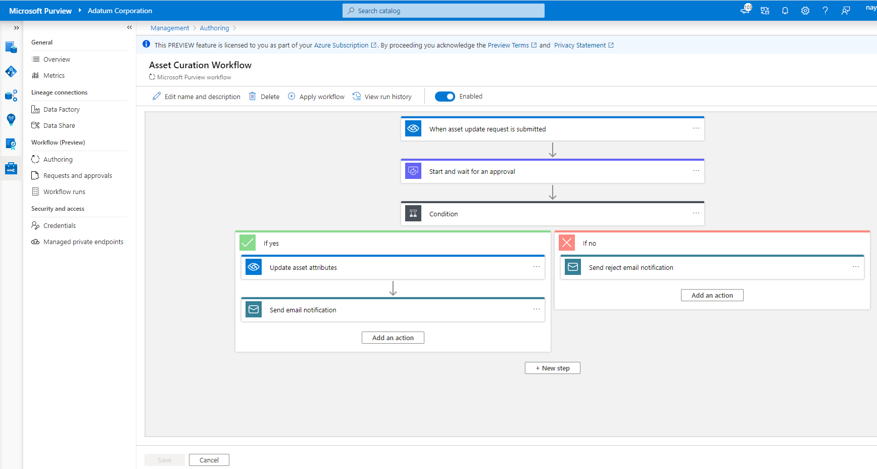Viewport: 877px width, 469px height.
Task: Open the help question mark
Action: (825, 11)
